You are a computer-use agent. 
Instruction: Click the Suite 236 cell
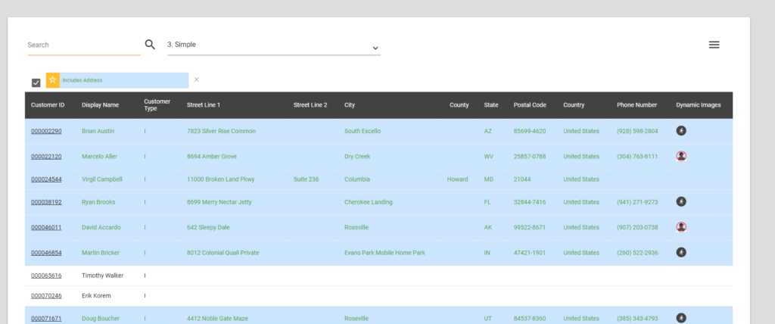(306, 179)
